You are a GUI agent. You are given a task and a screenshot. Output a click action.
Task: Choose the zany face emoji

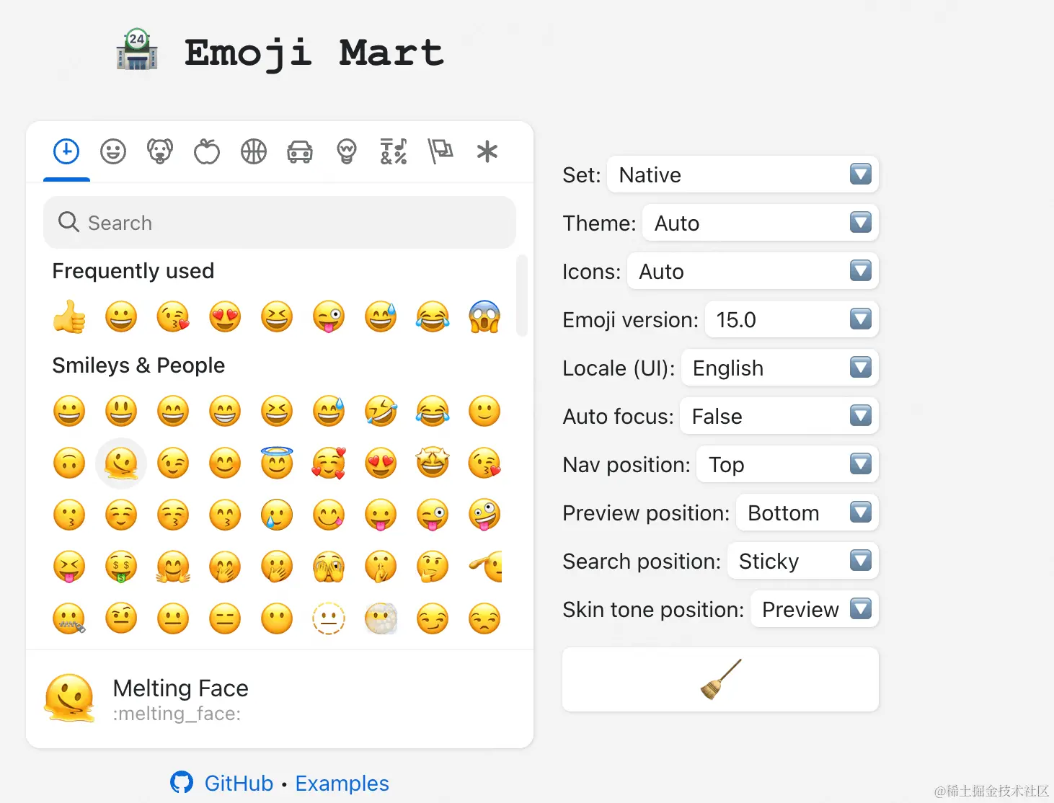(x=484, y=515)
